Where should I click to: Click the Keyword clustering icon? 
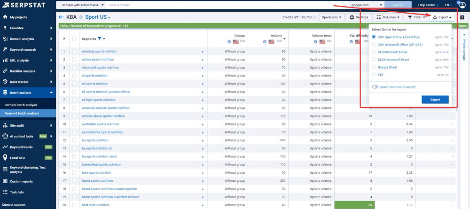coord(5,170)
